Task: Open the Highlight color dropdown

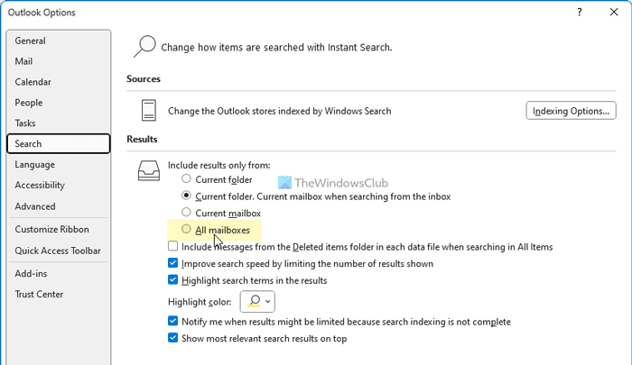Action: pyautogui.click(x=257, y=301)
